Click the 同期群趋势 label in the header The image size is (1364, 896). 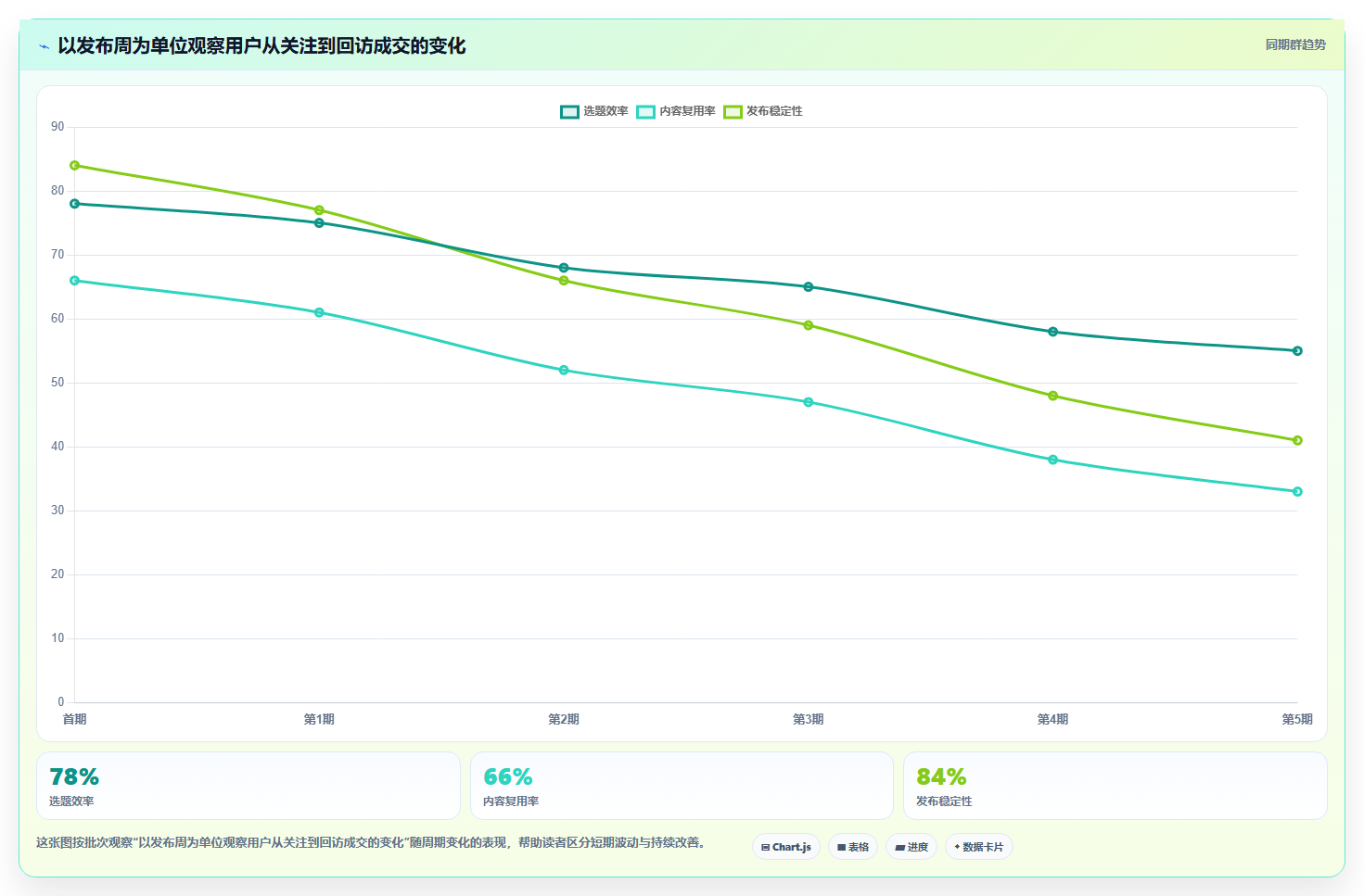click(x=1295, y=44)
